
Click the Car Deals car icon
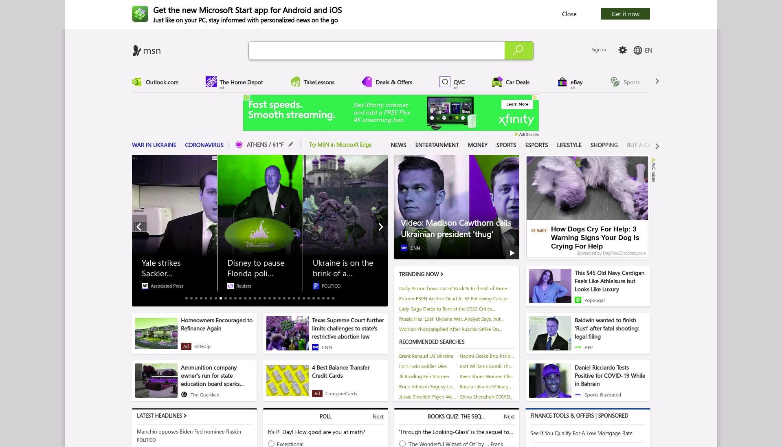pos(497,82)
